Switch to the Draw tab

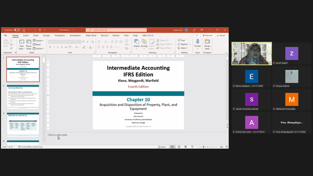tap(36, 35)
